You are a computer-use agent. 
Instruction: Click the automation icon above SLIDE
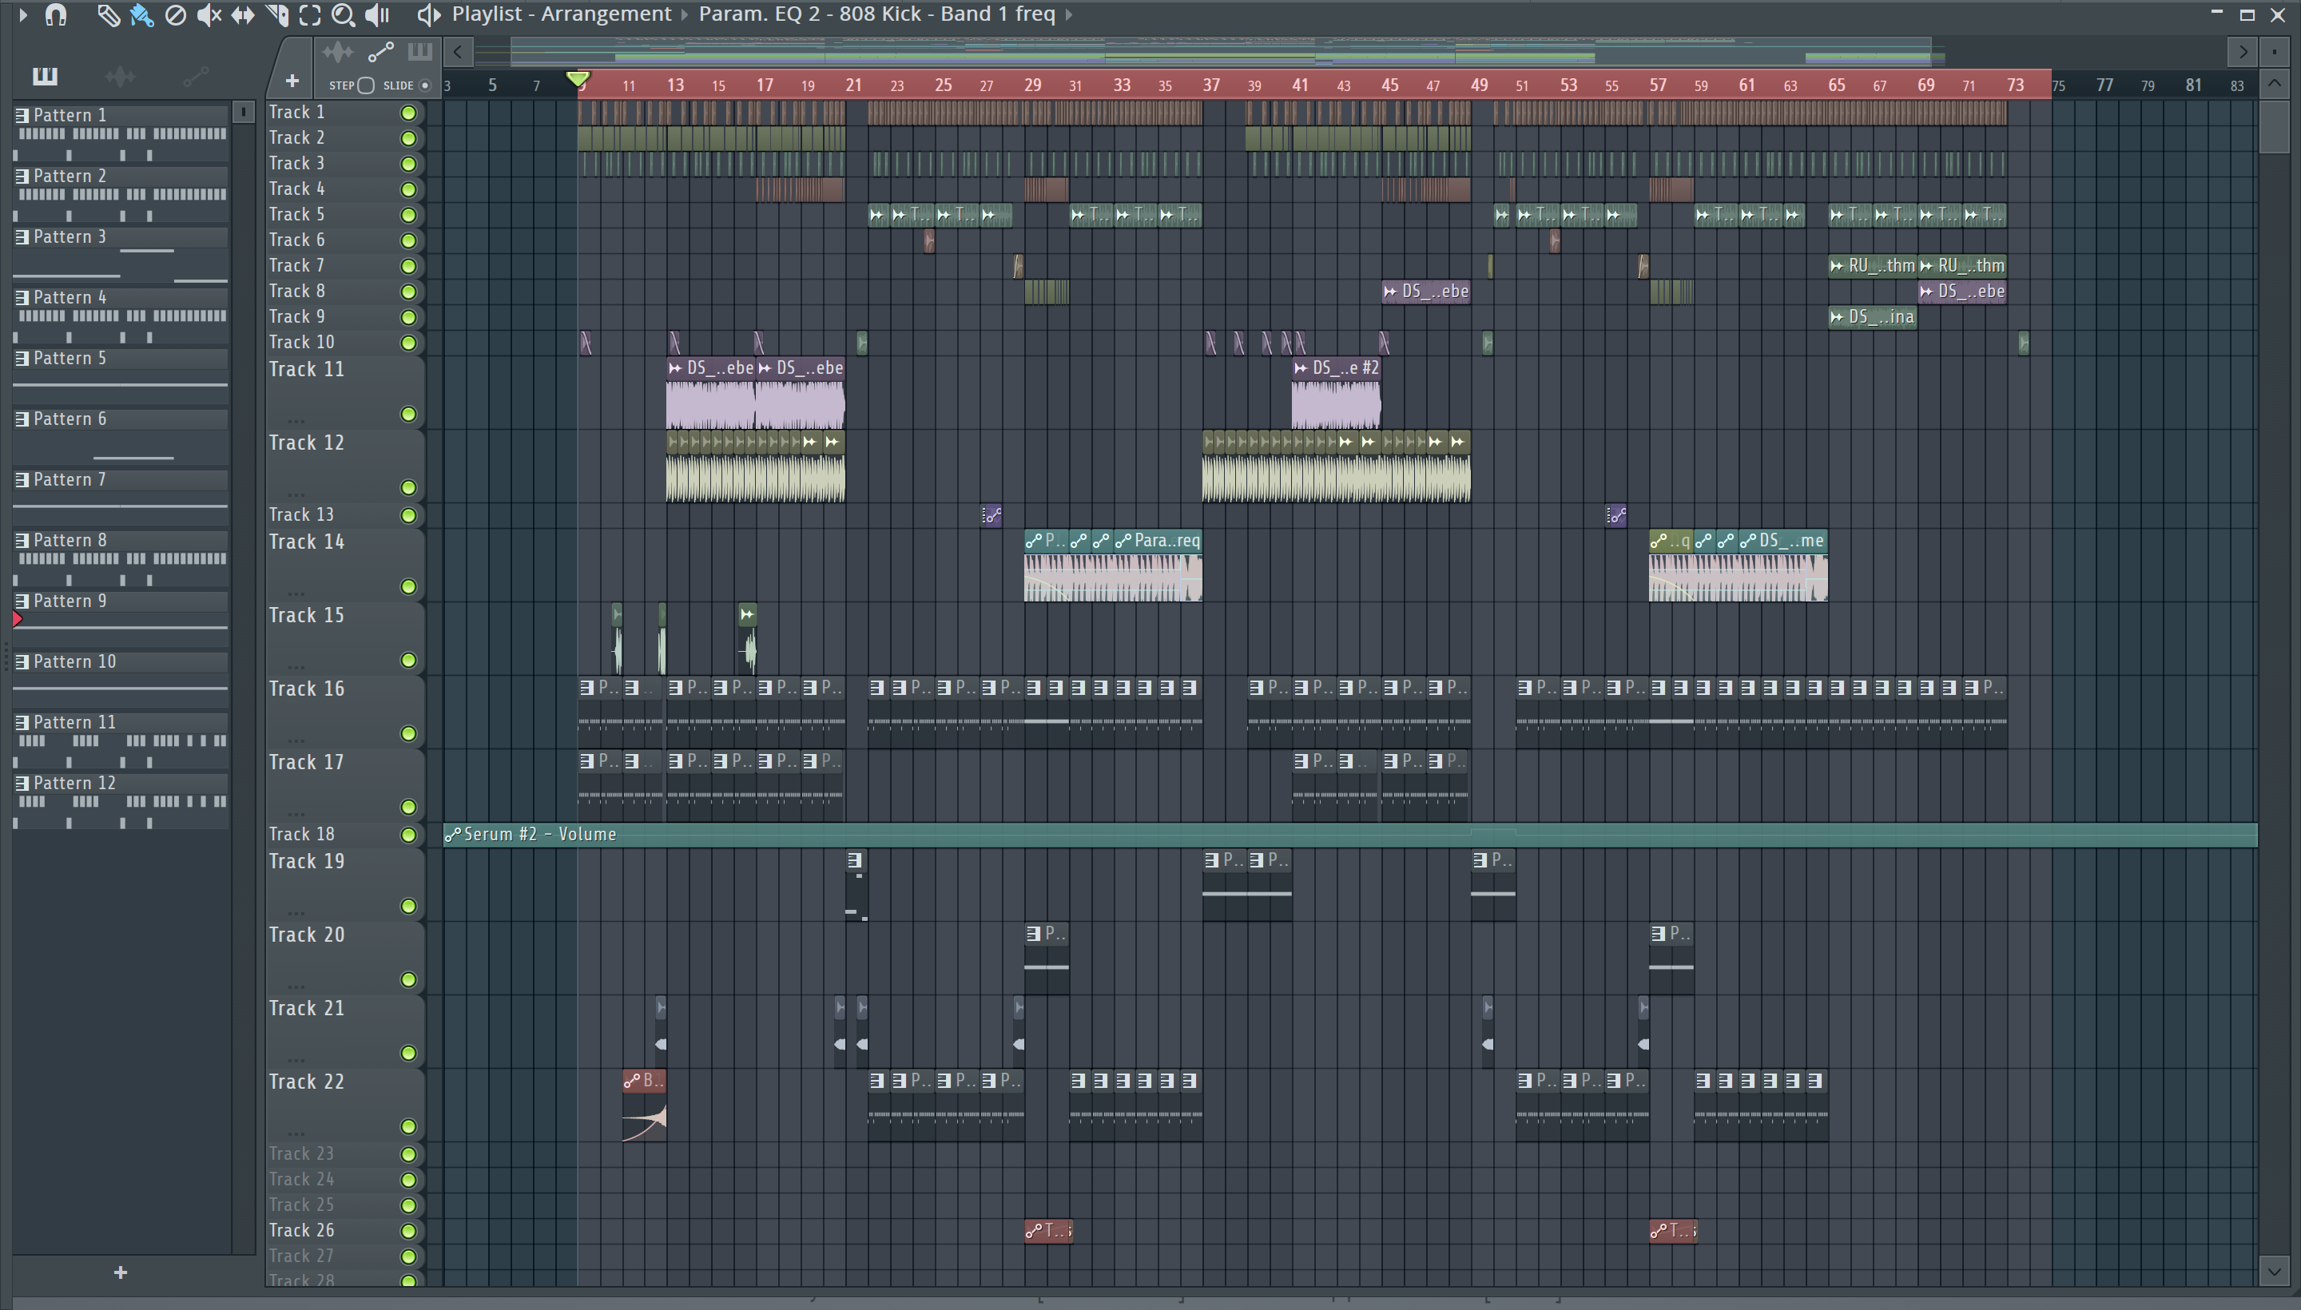point(380,52)
